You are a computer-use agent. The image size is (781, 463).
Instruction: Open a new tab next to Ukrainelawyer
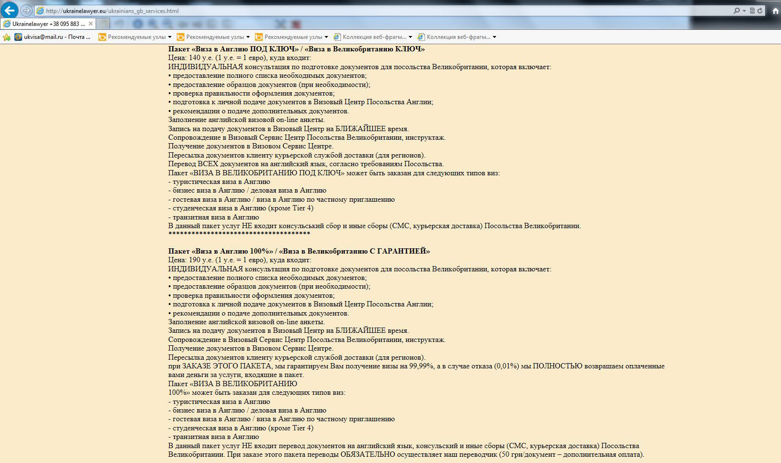[x=104, y=24]
